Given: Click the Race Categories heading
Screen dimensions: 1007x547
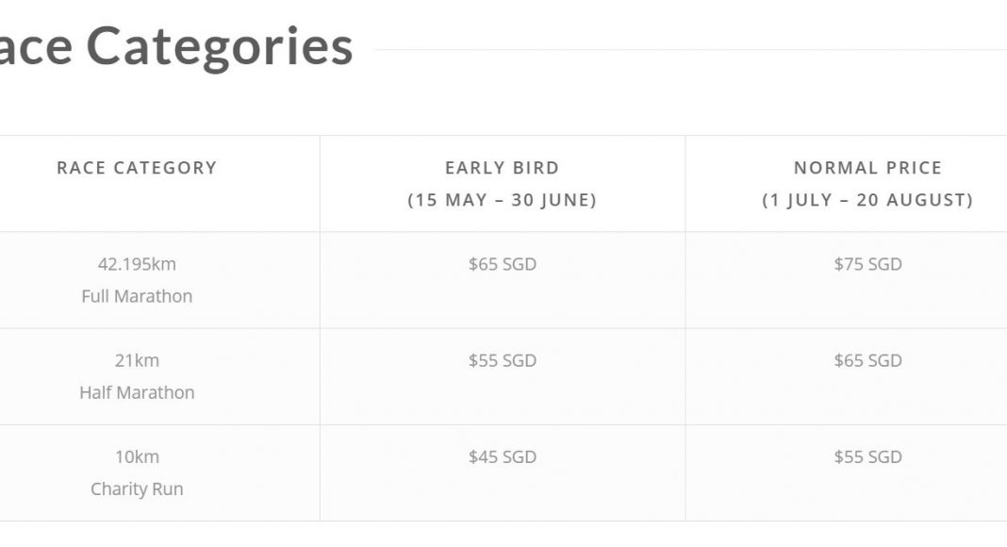Looking at the screenshot, I should tap(176, 46).
